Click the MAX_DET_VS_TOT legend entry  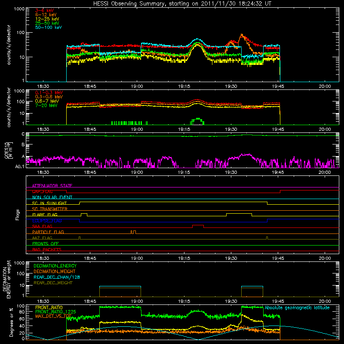[53, 316]
